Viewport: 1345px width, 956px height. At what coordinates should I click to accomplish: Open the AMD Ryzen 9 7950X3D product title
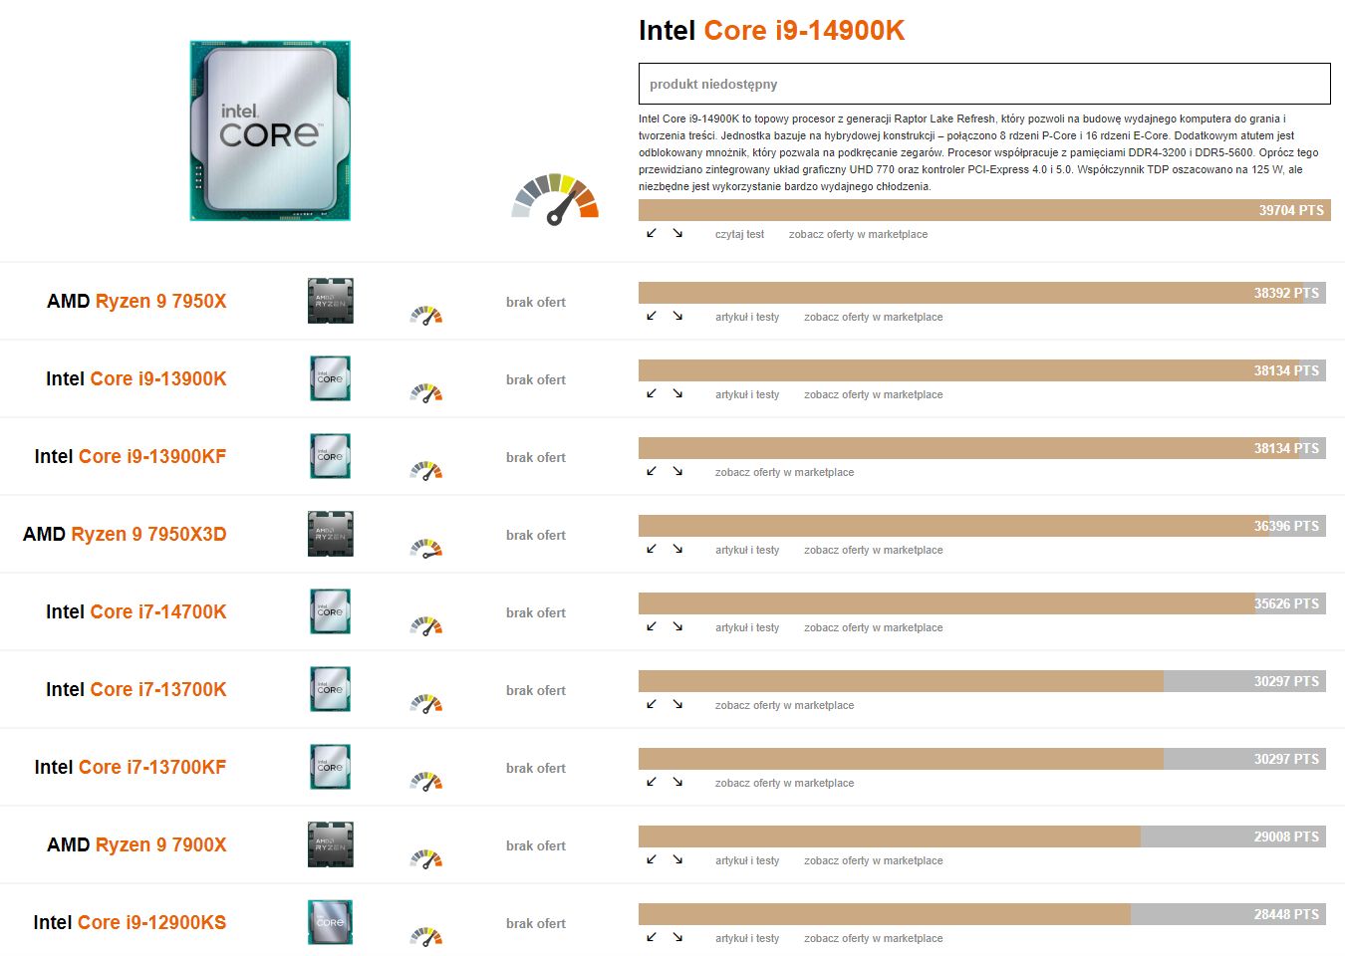click(x=125, y=534)
